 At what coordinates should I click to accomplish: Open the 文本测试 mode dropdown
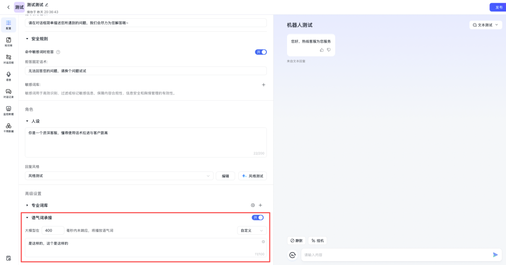coord(485,25)
